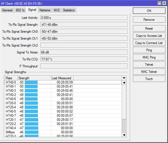Start Torch on this client
This screenshot has width=168, height=143.
tap(149, 79)
